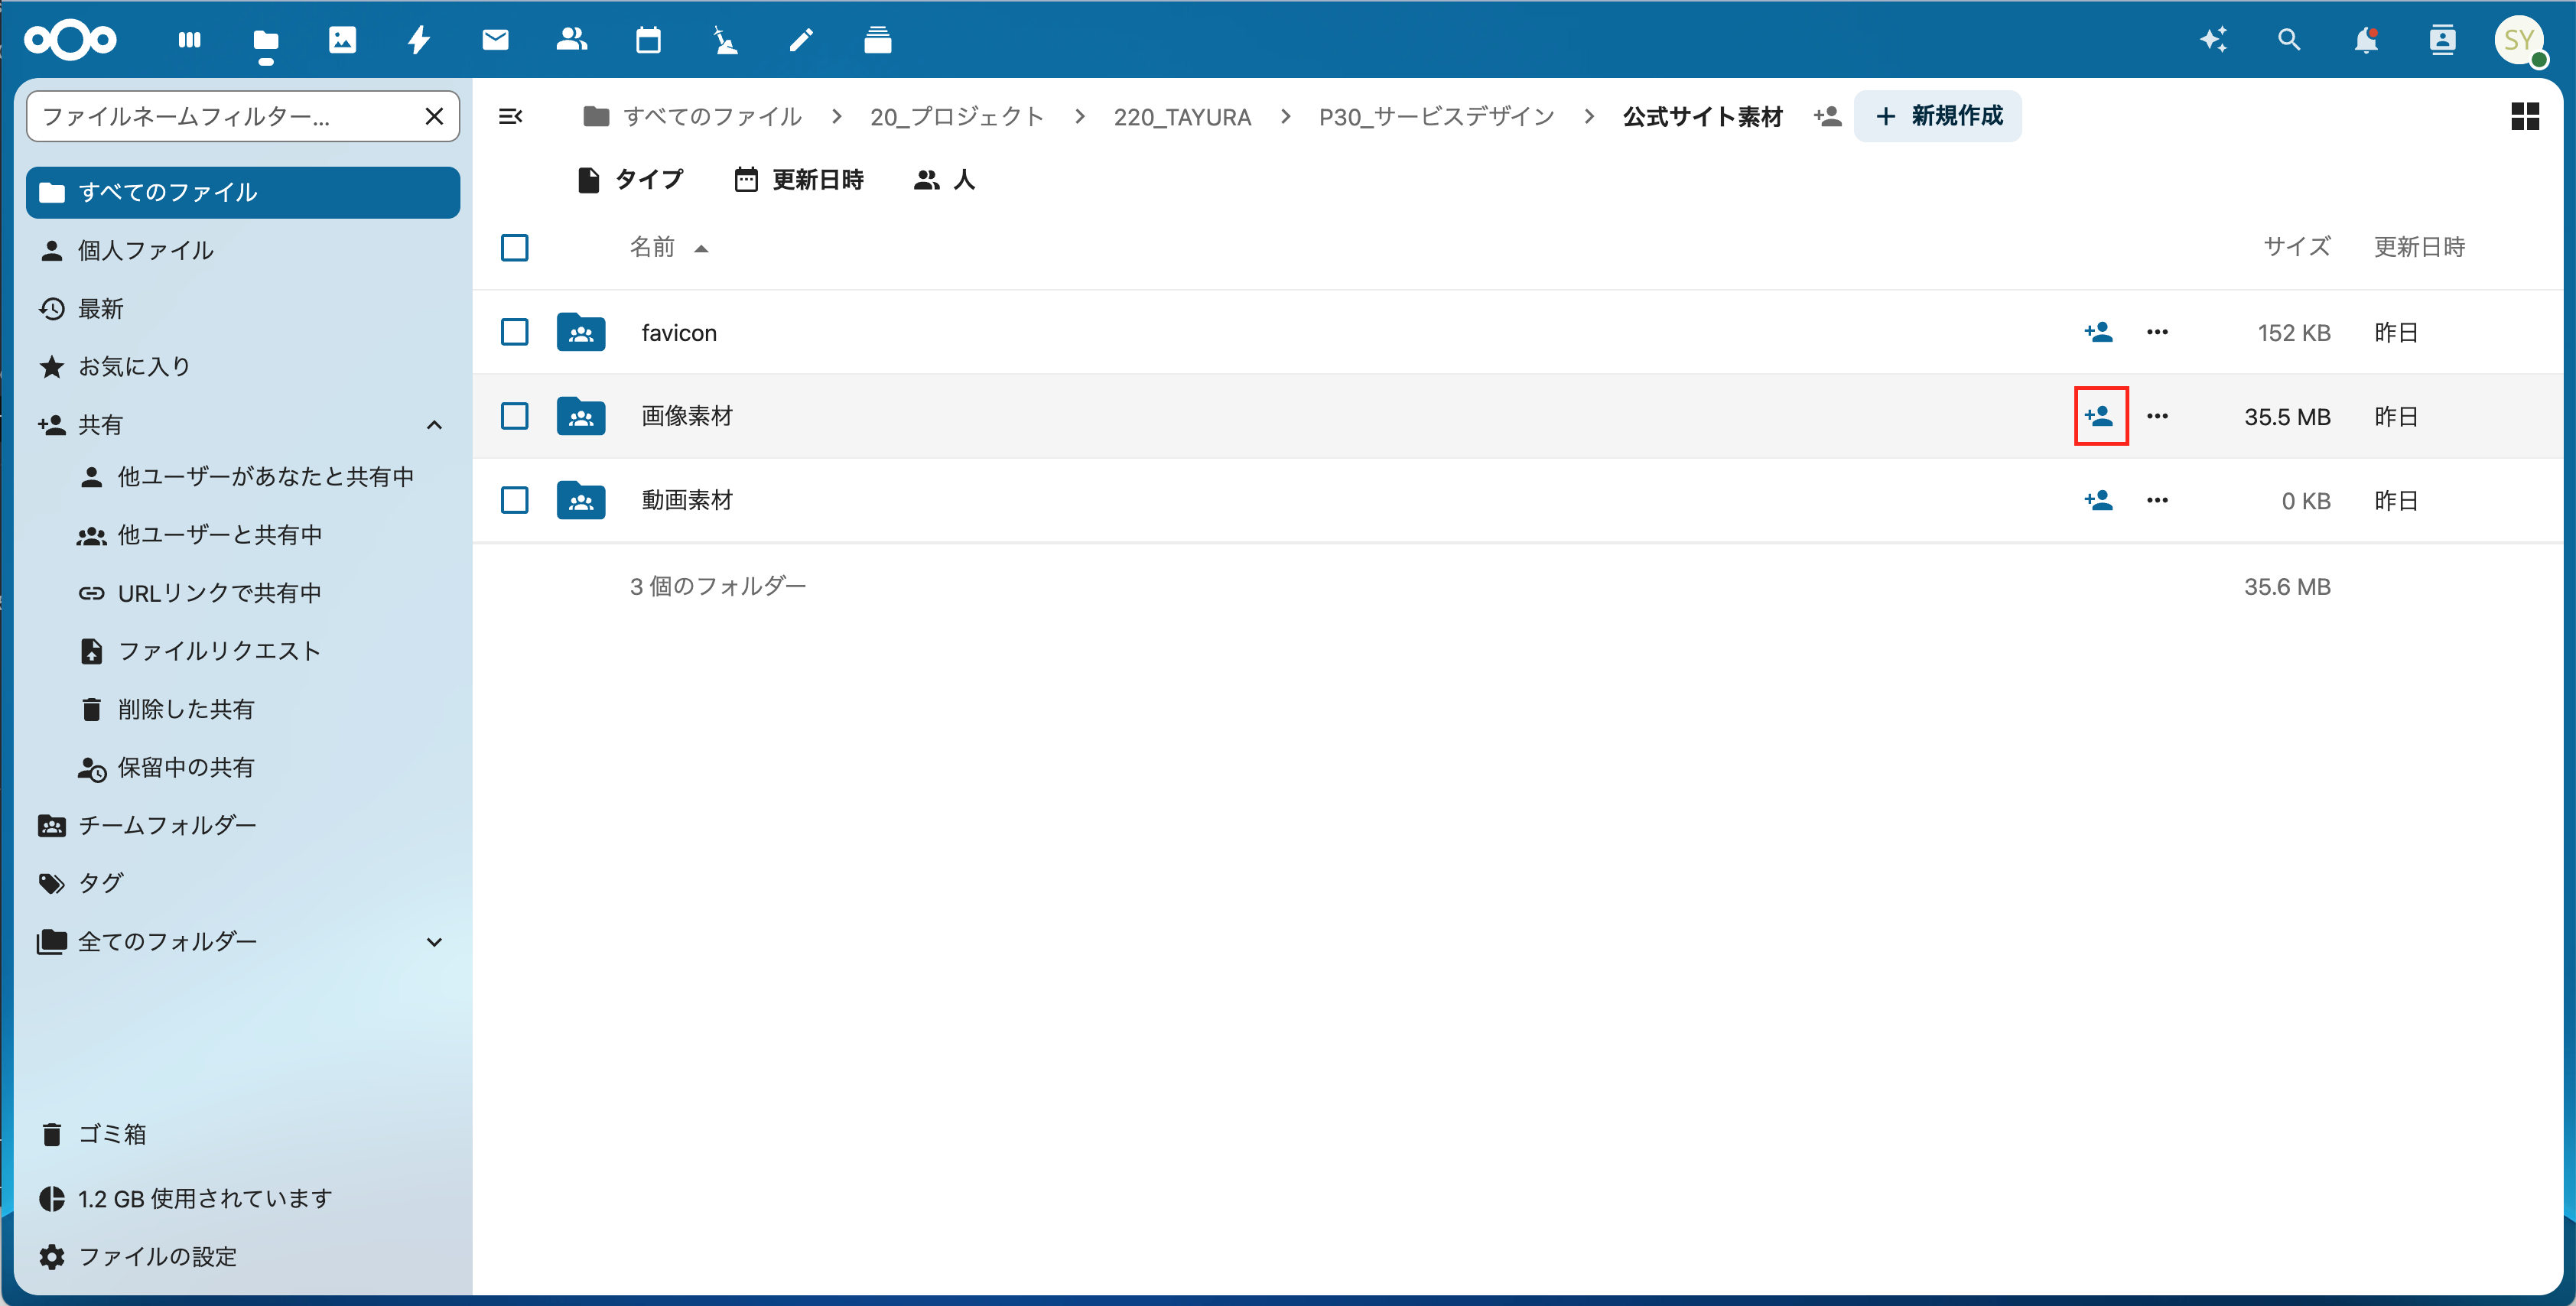Image resolution: width=2576 pixels, height=1306 pixels.
Task: Click the 新規作成 button
Action: pyautogui.click(x=1937, y=116)
